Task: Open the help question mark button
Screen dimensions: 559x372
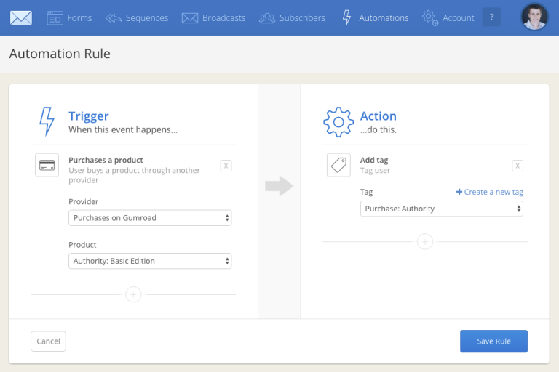Action: [x=492, y=17]
